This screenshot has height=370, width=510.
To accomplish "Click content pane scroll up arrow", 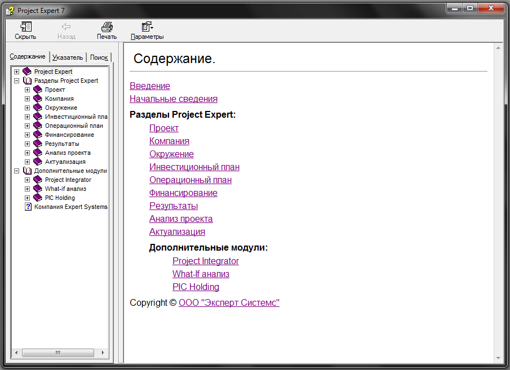I will (x=498, y=48).
